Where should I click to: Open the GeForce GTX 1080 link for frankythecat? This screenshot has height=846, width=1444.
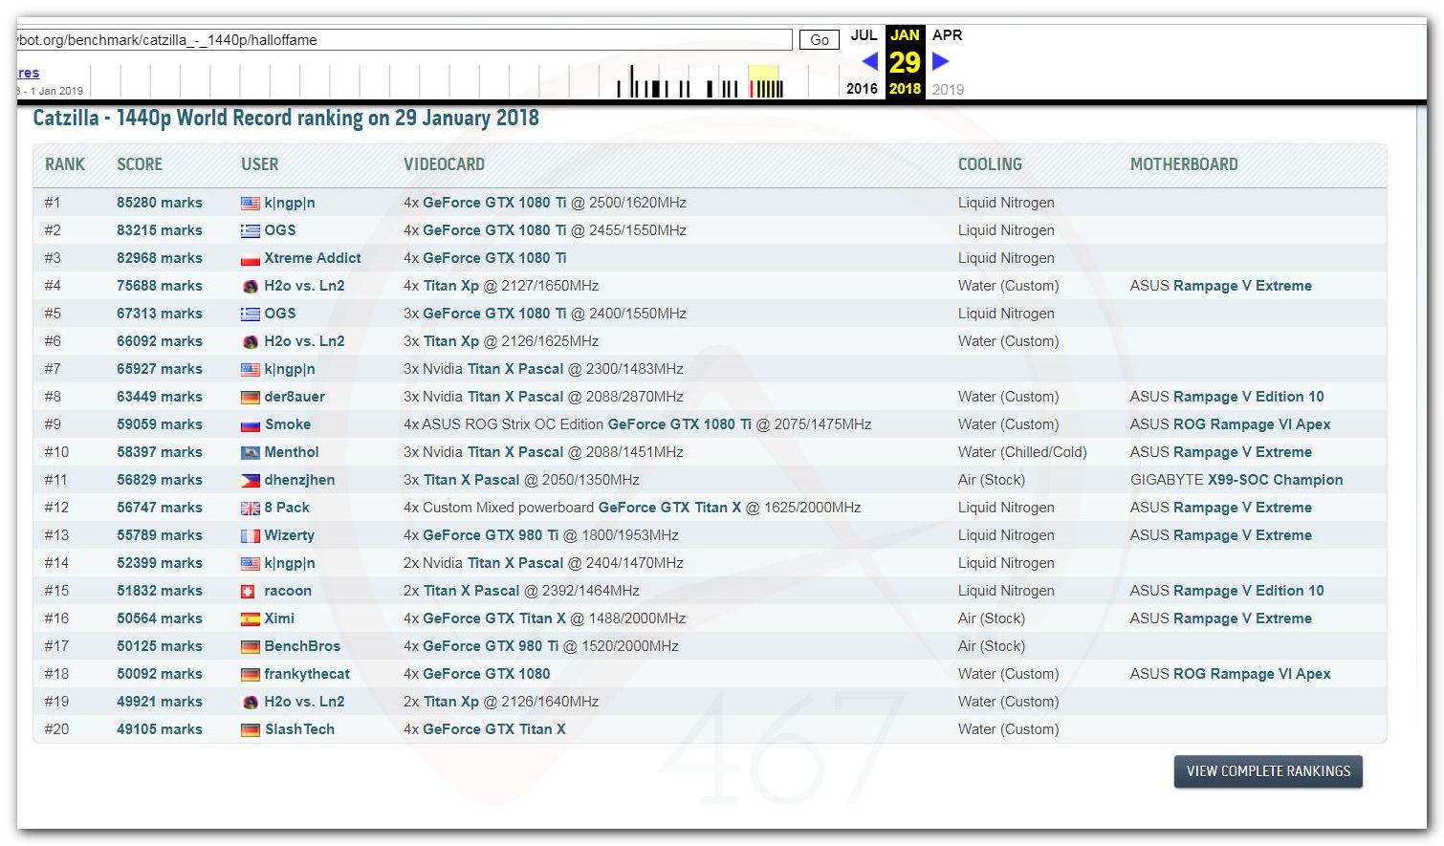click(x=487, y=674)
